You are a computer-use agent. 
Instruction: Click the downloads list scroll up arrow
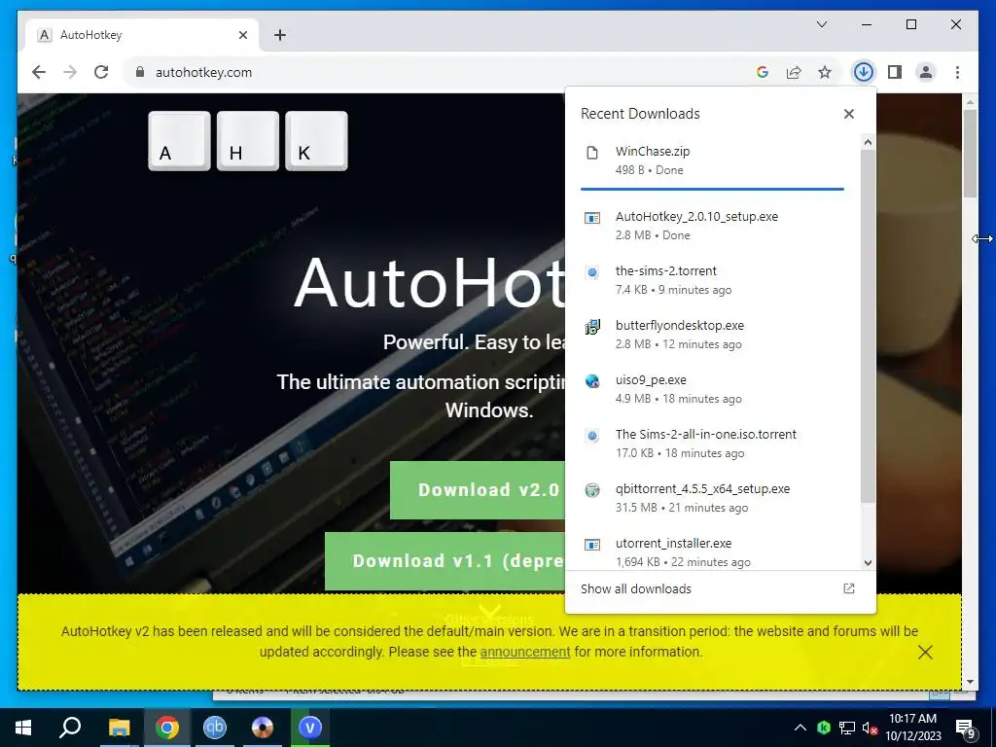868,142
